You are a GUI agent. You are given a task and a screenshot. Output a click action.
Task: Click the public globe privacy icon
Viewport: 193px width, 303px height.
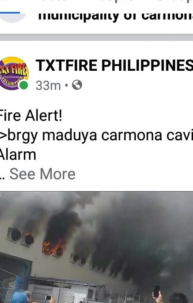click(x=77, y=85)
